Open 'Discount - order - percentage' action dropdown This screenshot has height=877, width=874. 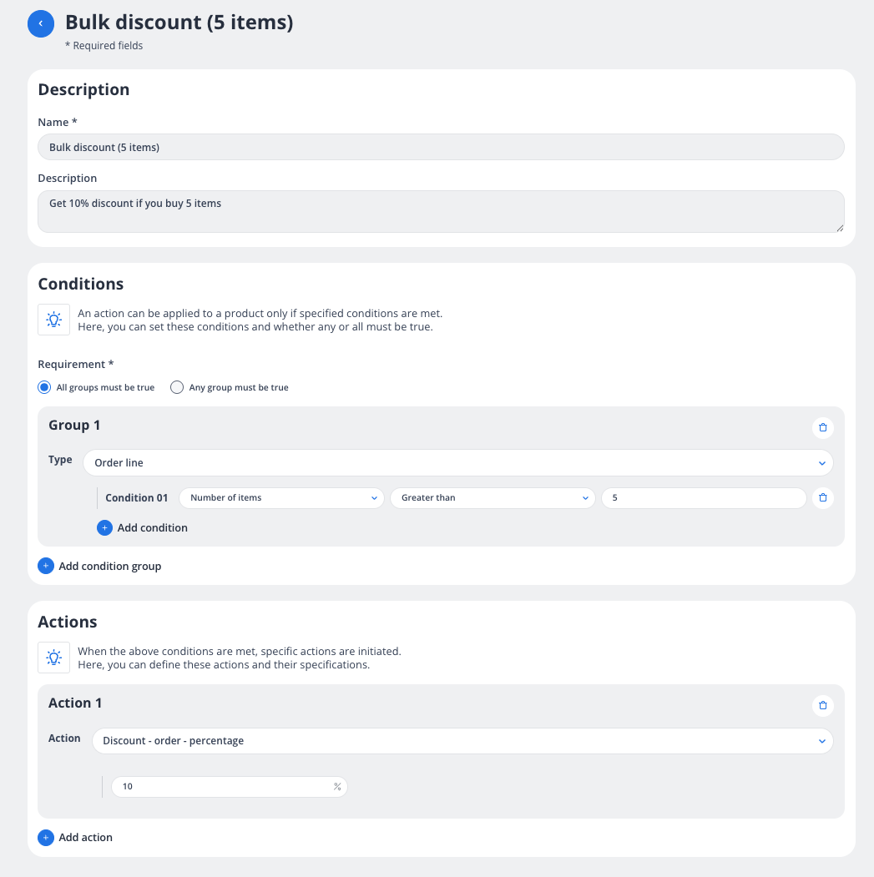click(462, 741)
